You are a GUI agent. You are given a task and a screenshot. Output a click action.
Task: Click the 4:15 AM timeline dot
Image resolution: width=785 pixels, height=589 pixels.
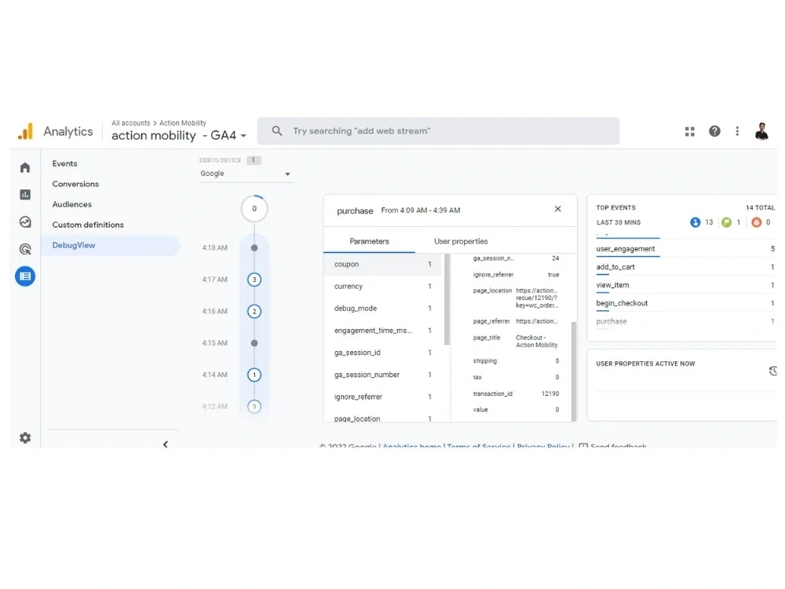(x=254, y=343)
